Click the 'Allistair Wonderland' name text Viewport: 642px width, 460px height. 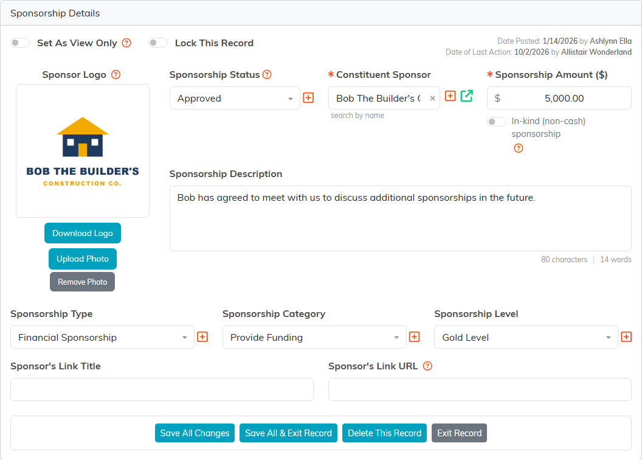pyautogui.click(x=596, y=52)
